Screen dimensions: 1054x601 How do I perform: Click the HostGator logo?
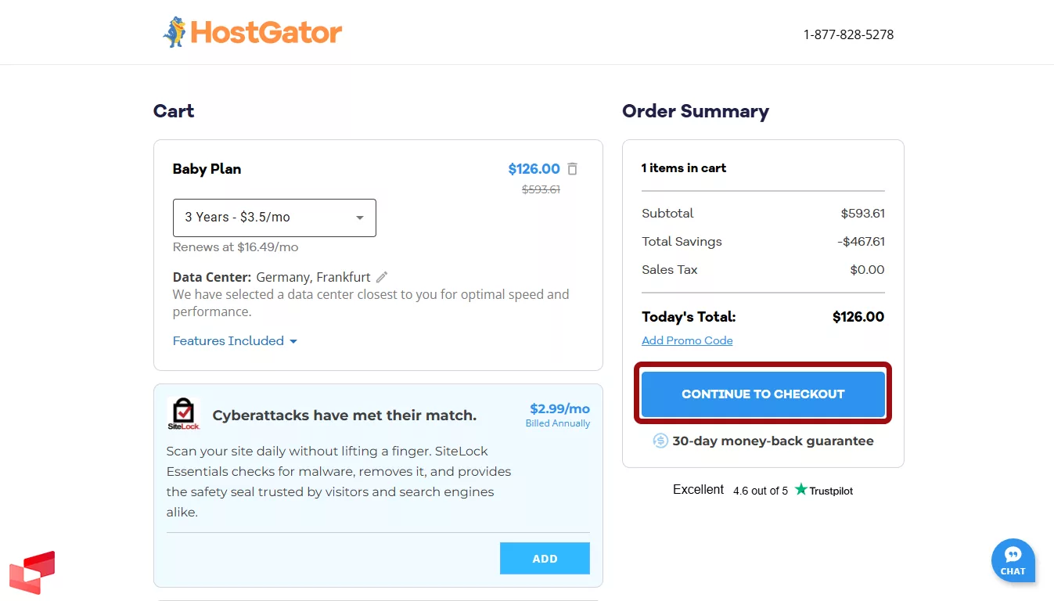252,32
